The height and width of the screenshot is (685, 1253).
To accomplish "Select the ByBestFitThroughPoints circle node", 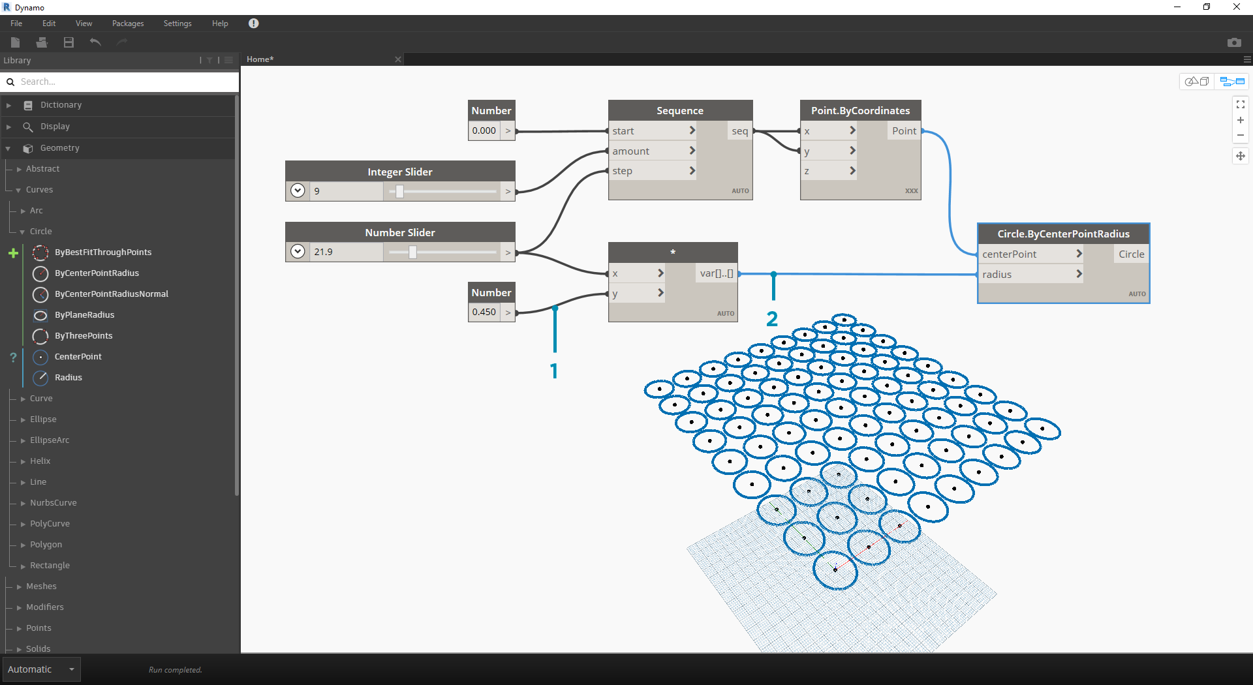I will [102, 252].
